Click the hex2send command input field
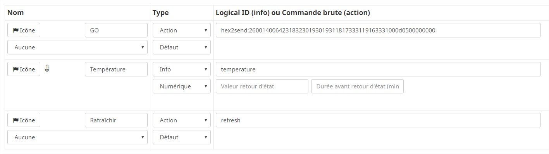 click(378, 30)
